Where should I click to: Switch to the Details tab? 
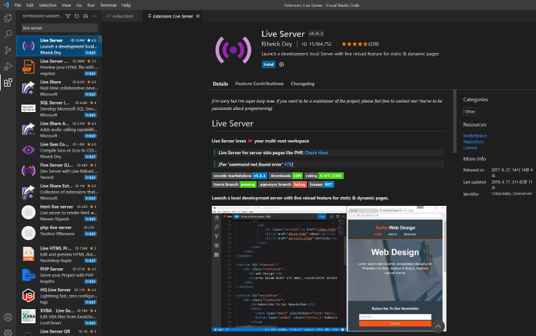(220, 83)
